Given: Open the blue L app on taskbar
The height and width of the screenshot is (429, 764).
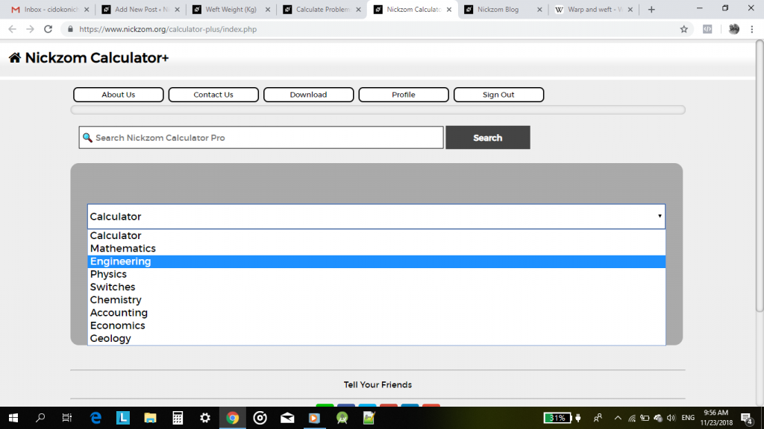Looking at the screenshot, I should coord(123,418).
